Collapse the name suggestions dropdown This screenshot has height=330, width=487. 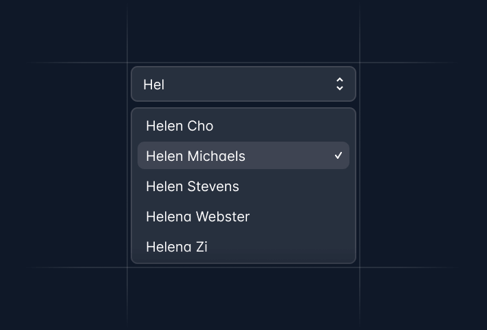(339, 84)
